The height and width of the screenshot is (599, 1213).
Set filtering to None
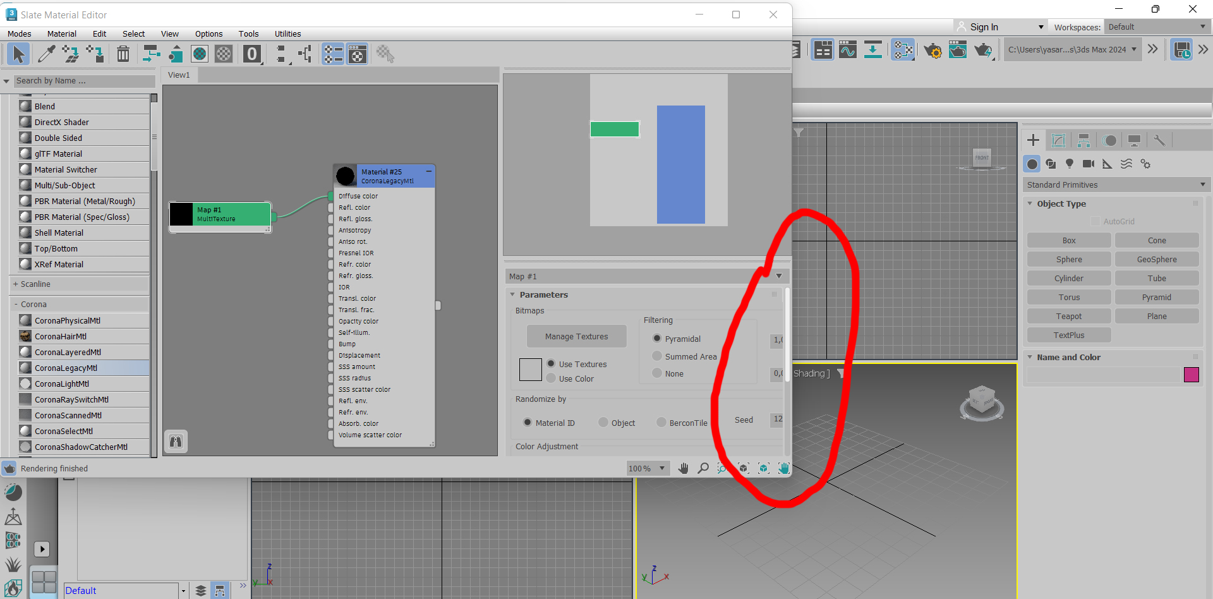point(657,373)
